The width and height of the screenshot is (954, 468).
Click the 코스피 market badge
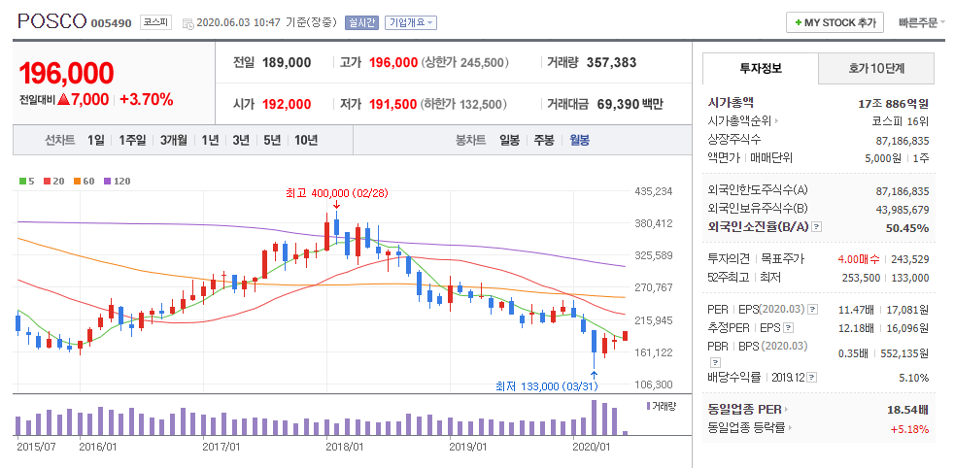click(155, 22)
